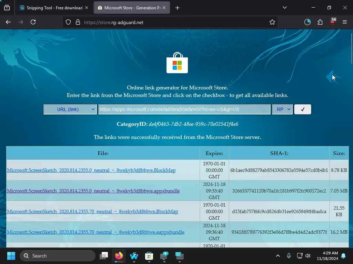Go back to previous page
The image size is (353, 264).
pyautogui.click(x=8, y=22)
